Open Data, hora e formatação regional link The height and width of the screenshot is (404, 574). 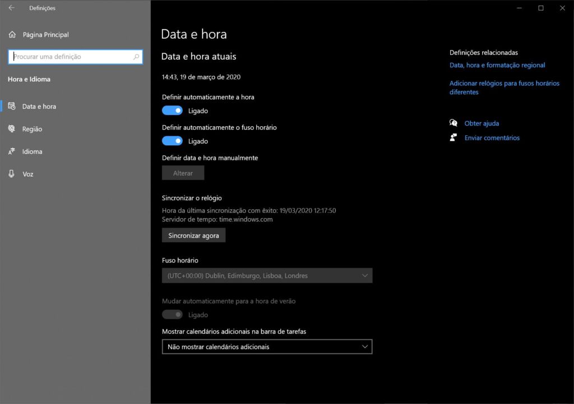click(497, 65)
